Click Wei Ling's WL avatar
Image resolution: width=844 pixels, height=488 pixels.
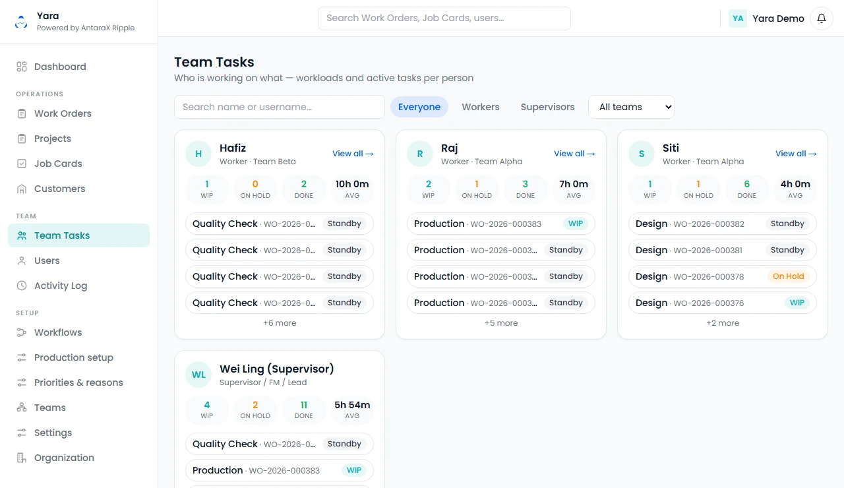[198, 375]
